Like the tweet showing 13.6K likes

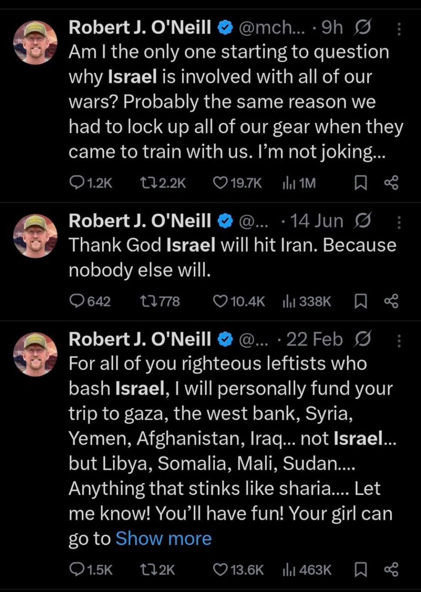(239, 570)
